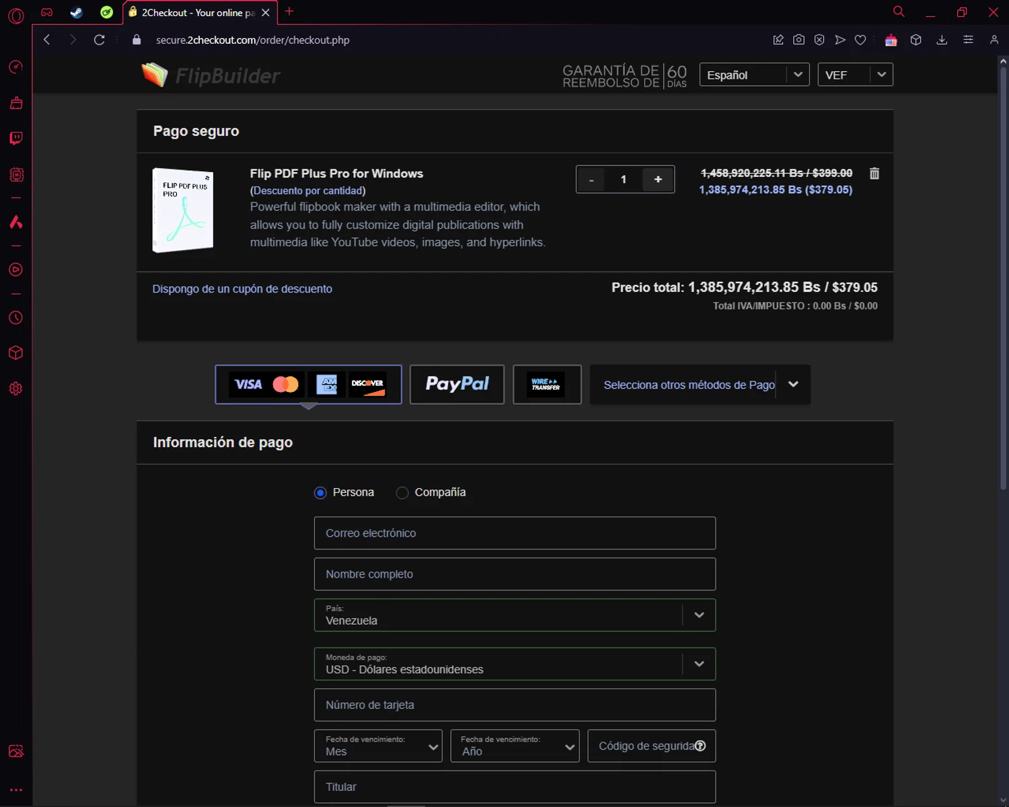
Task: Remove product with trash icon
Action: point(874,174)
